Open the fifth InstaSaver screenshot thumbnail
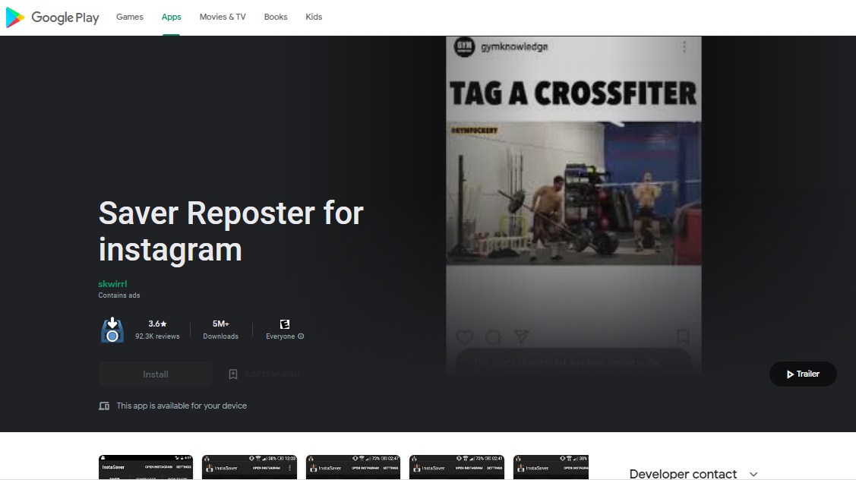 tap(551, 467)
